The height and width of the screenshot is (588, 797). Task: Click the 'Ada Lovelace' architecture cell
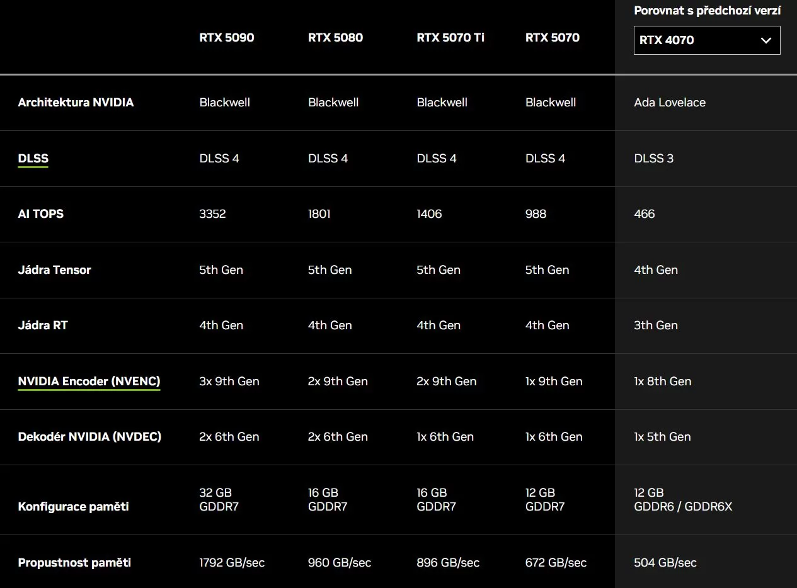(670, 103)
